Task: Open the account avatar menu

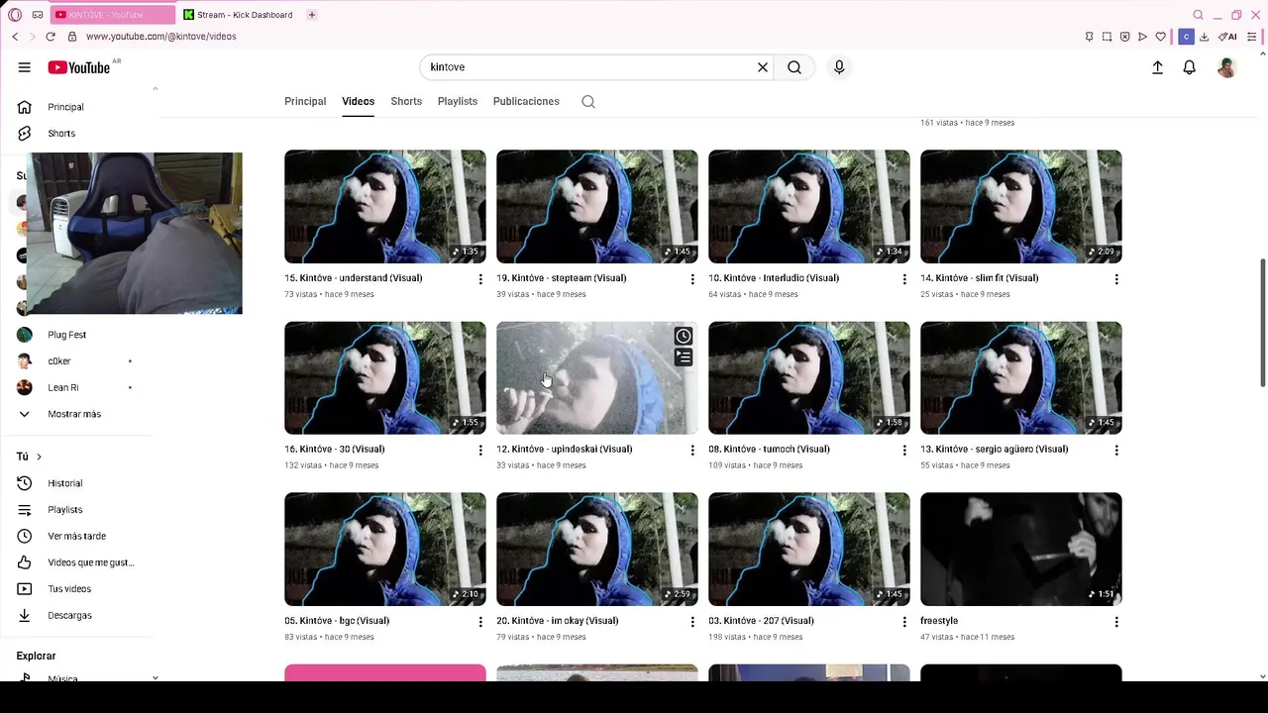Action: 1226,67
